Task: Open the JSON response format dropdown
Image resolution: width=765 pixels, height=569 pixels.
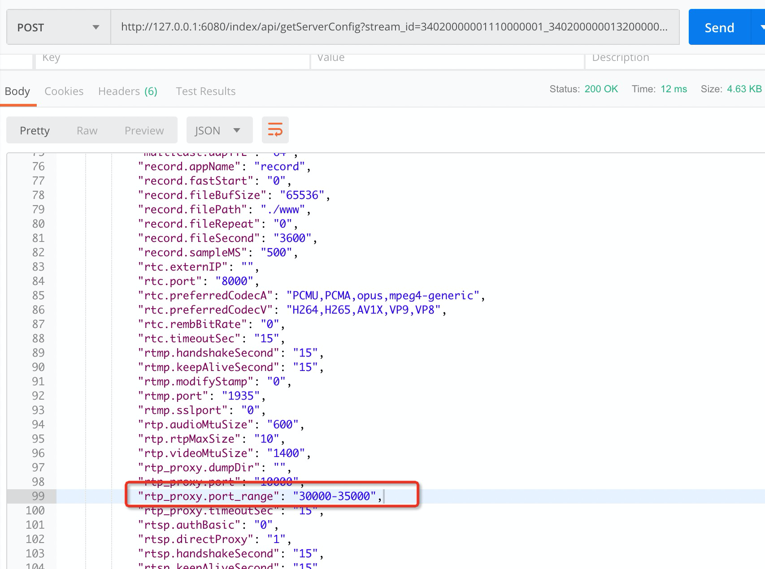Action: (x=219, y=130)
